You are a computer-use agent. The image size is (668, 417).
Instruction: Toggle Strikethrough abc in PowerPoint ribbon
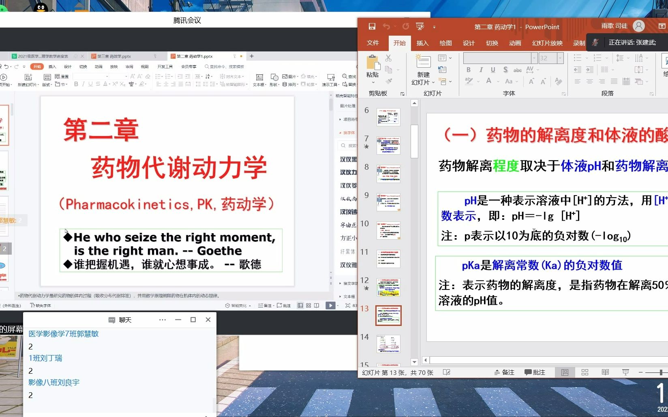[x=518, y=70]
